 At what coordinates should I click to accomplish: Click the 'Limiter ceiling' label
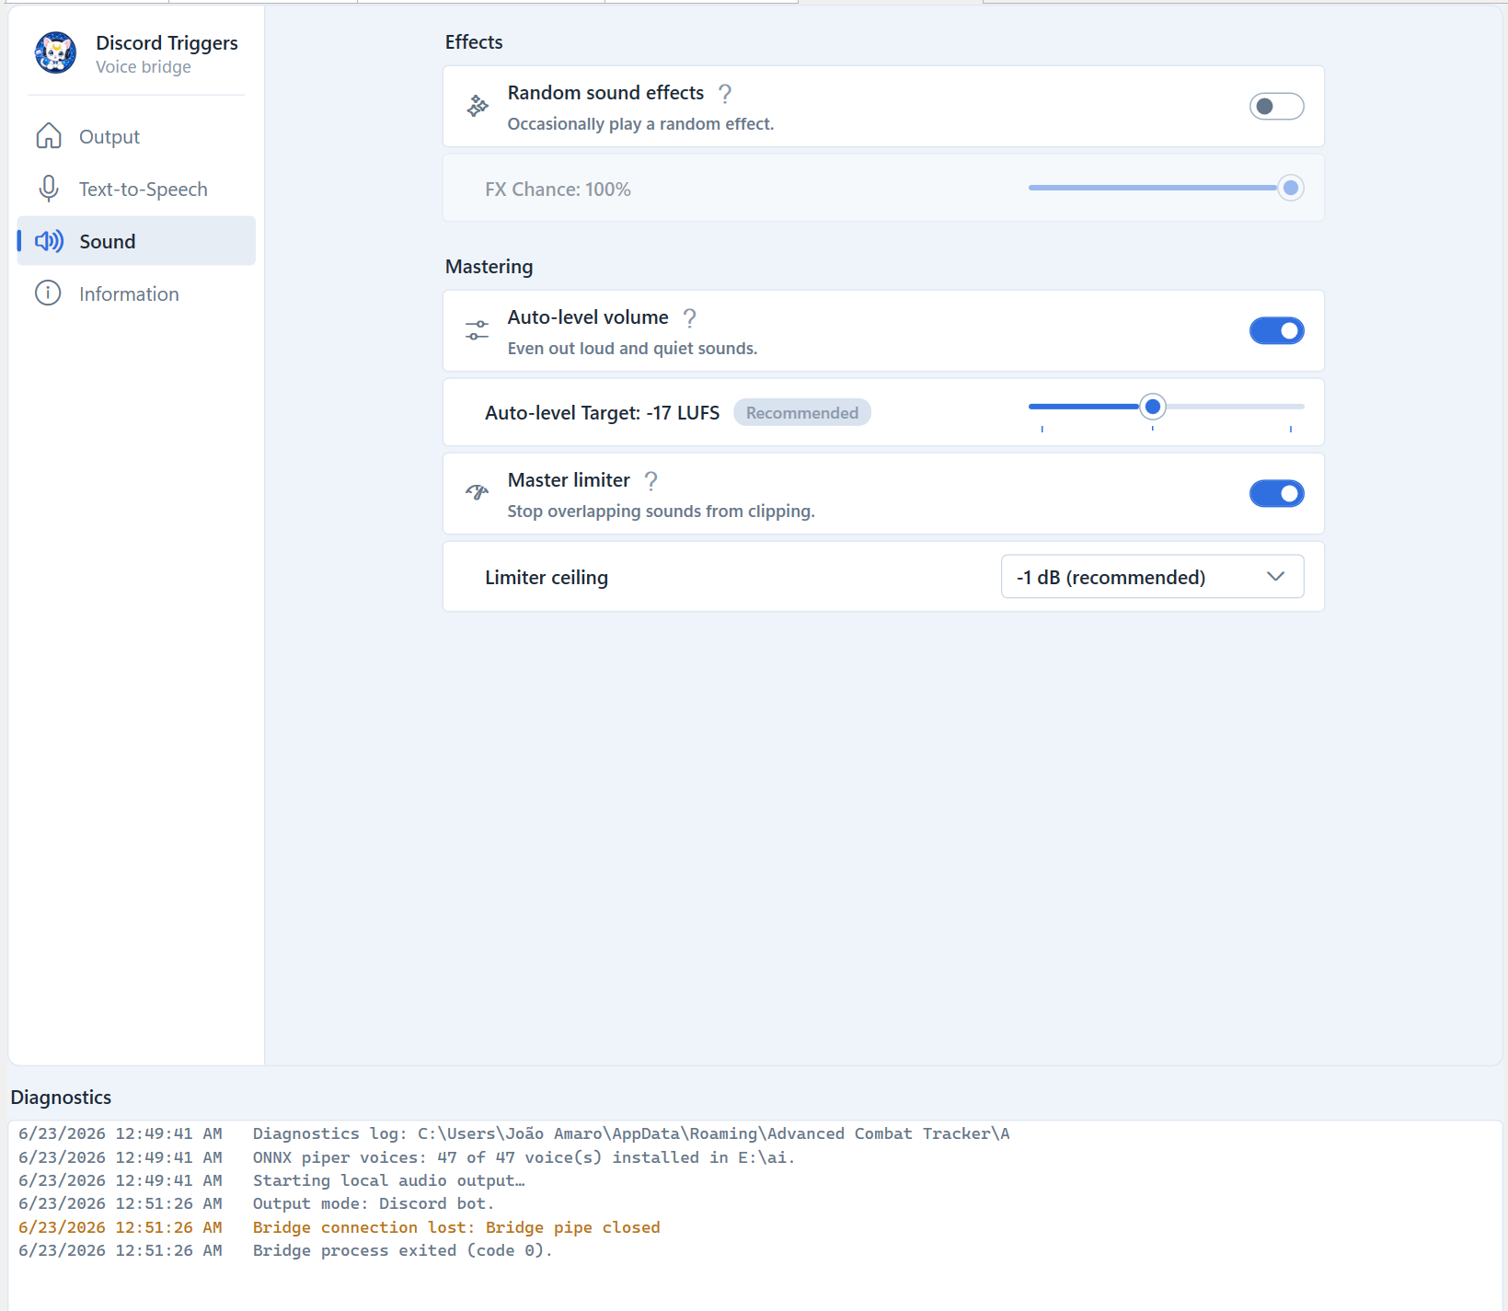coord(547,578)
